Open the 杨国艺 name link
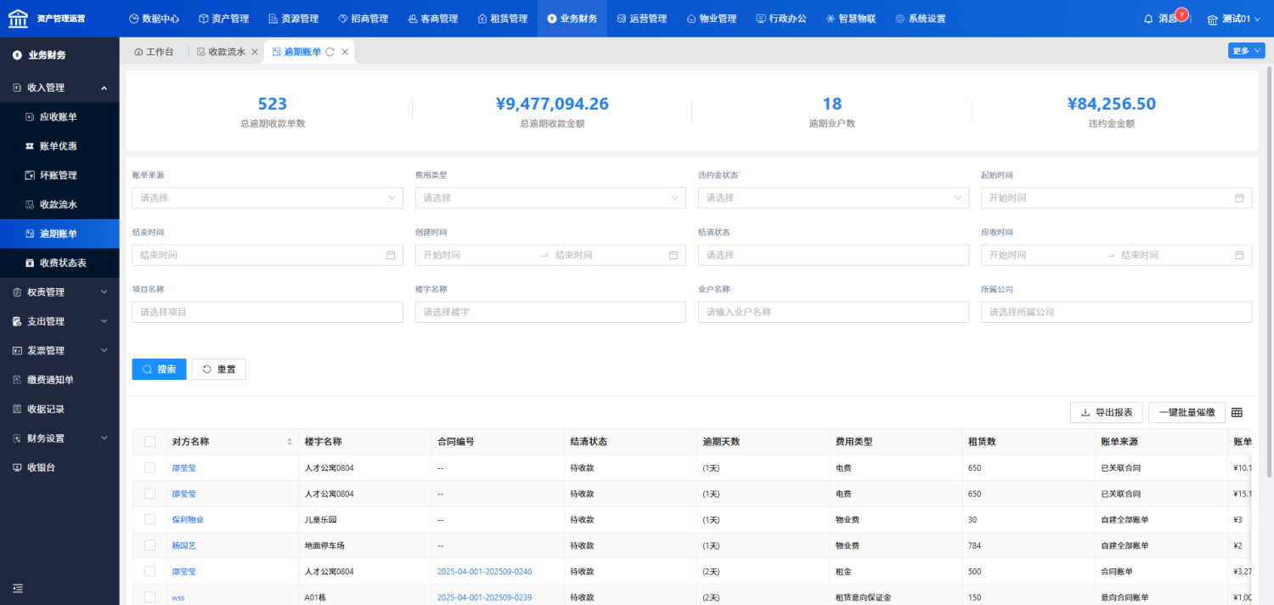Viewport: 1274px width, 605px height. tap(183, 546)
